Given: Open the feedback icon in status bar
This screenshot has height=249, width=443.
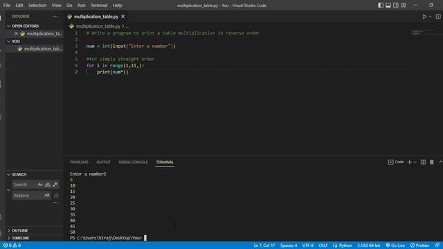Looking at the screenshot, I should pyautogui.click(x=437, y=246).
